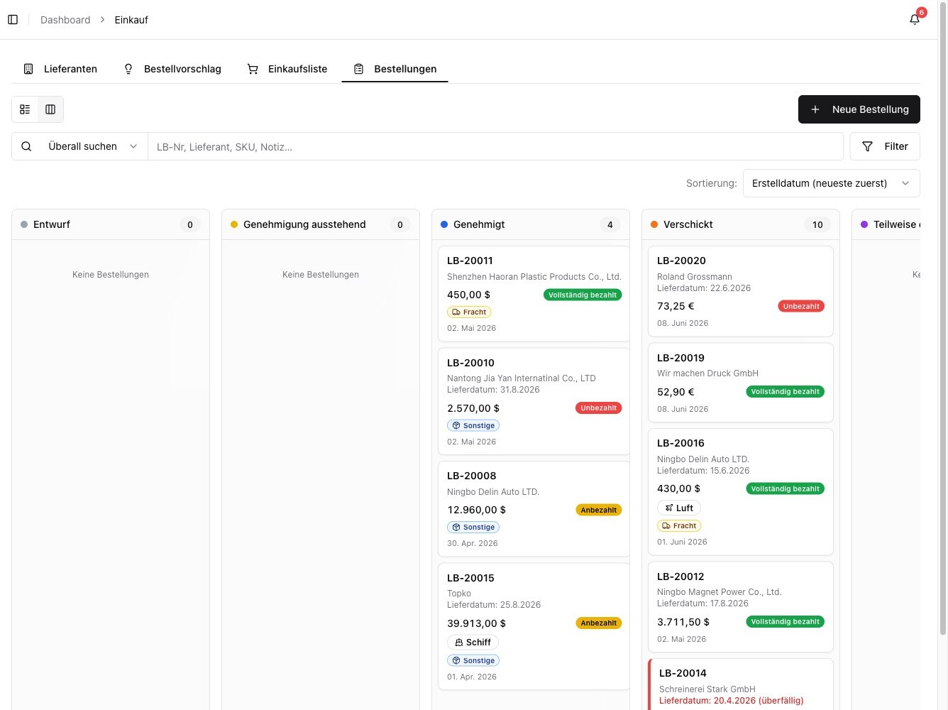The image size is (948, 710).
Task: Click the funnel icon in Filter
Action: pyautogui.click(x=867, y=146)
